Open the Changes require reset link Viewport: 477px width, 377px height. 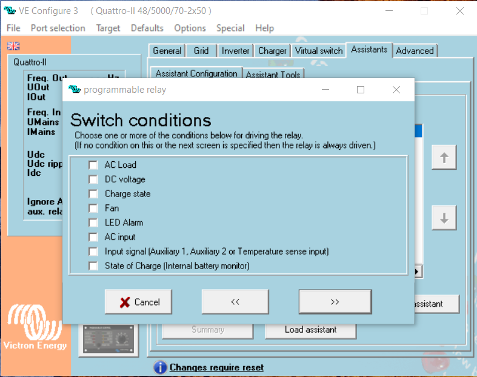[x=216, y=367]
